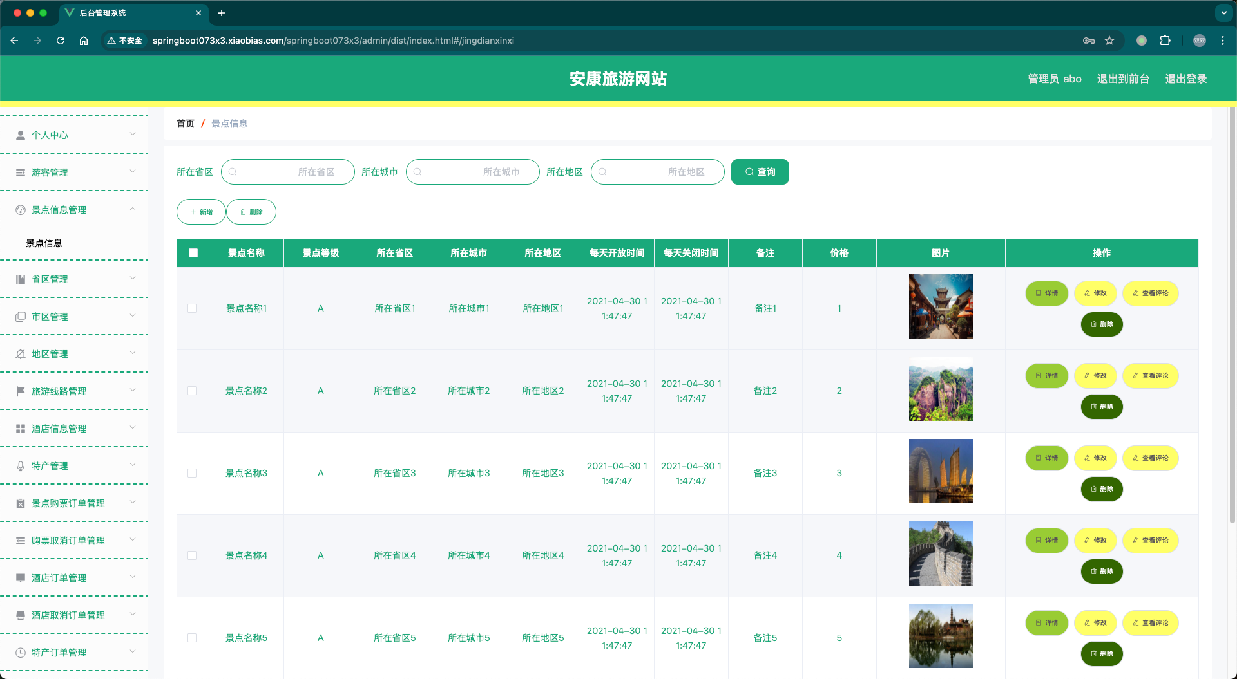This screenshot has width=1237, height=679.
Task: Open 详情 for 景点名称1
Action: coord(1047,293)
